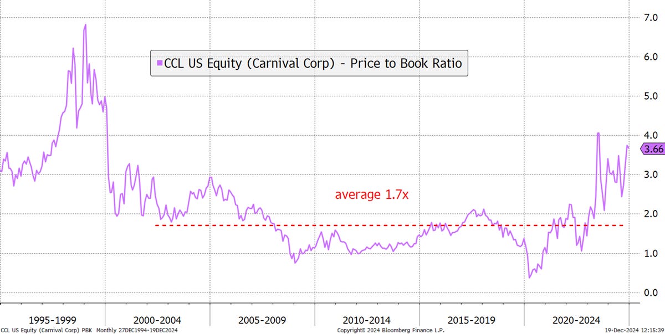Select the 1995-1999 x-axis label
The width and height of the screenshot is (665, 334).
(52, 320)
